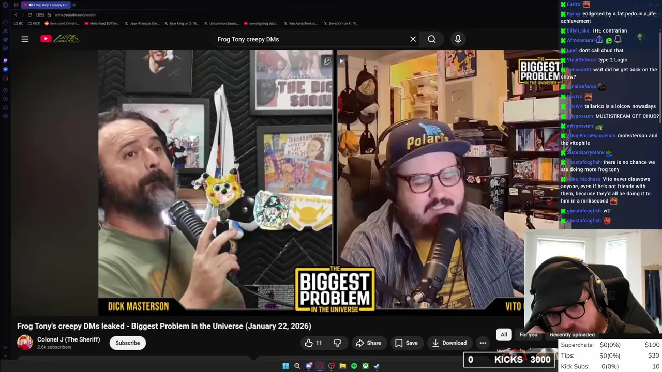
Task: Subscribe to Colonel J (The Sheriff)
Action: 128,343
